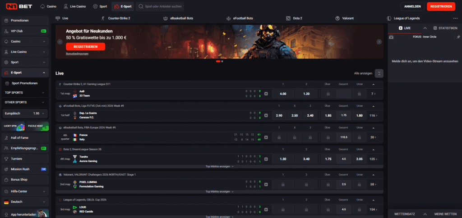Click the video stream icon for France vs Italy

pyautogui.click(x=266, y=137)
